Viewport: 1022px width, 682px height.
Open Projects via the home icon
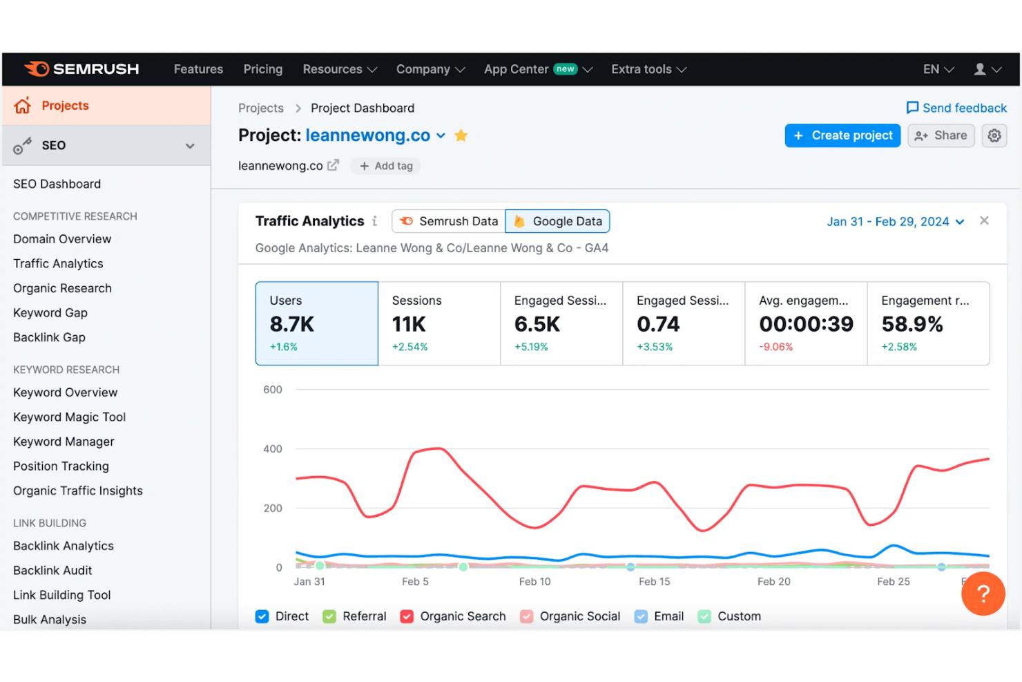(23, 105)
